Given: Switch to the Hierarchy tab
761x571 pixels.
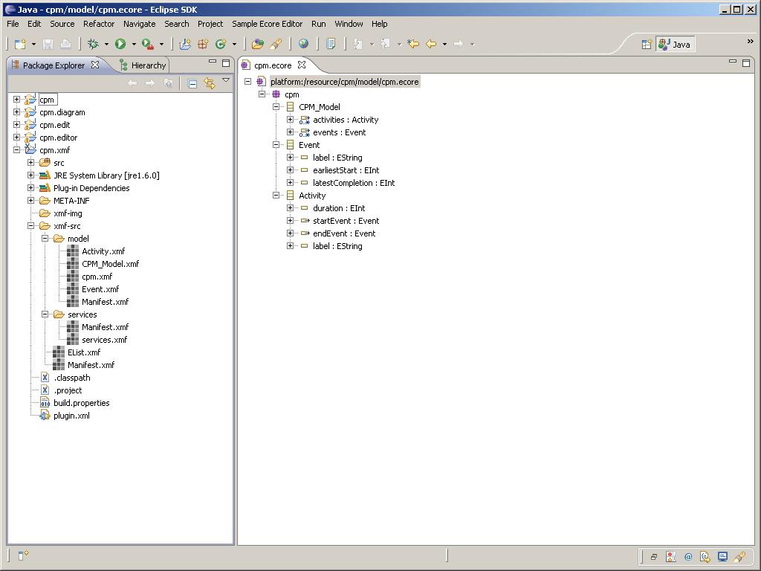Looking at the screenshot, I should click(143, 65).
